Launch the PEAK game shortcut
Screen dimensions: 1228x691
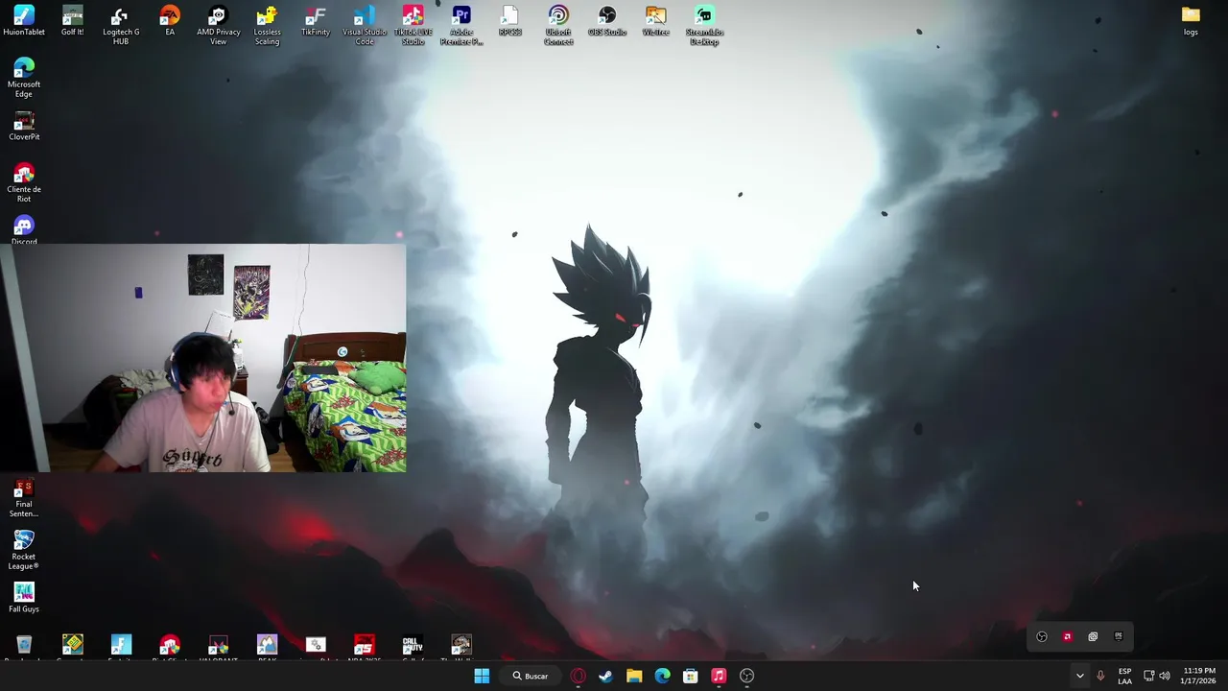[267, 648]
